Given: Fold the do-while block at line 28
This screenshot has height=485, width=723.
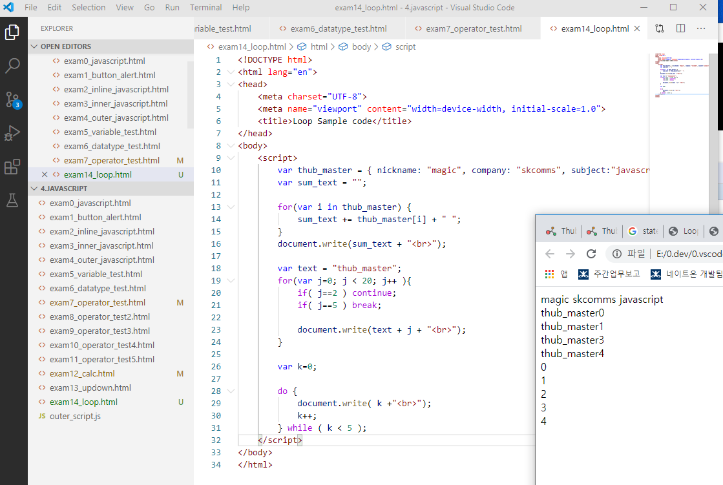Looking at the screenshot, I should point(231,391).
